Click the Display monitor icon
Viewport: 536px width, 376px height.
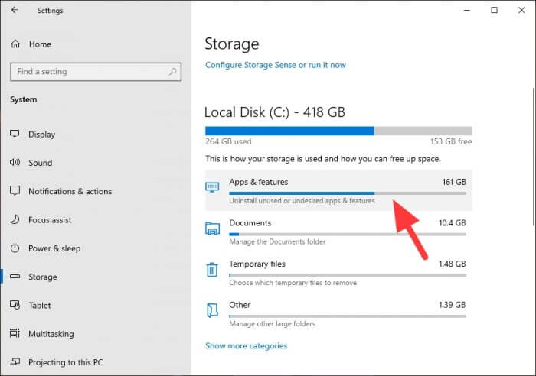tap(15, 134)
